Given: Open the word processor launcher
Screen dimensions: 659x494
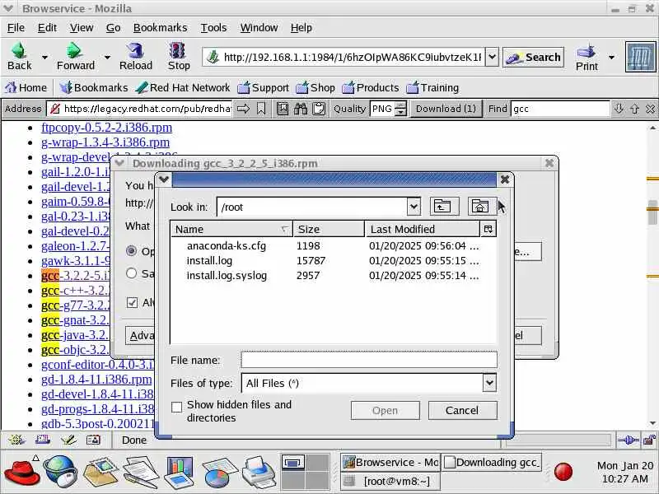Looking at the screenshot, I should (x=140, y=472).
